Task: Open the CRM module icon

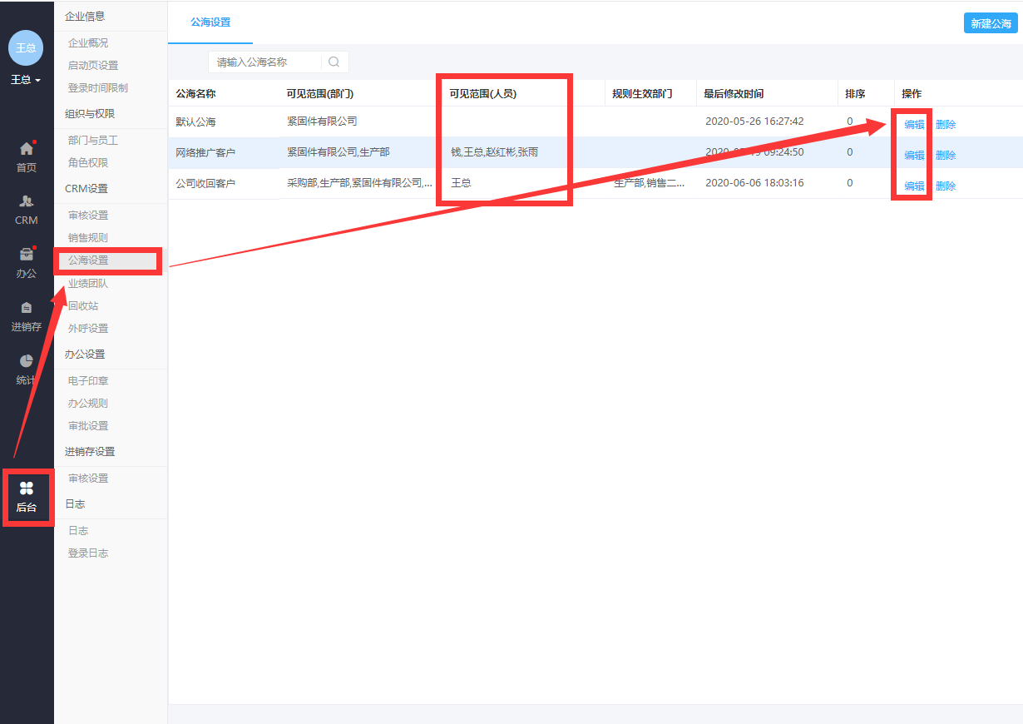Action: (27, 201)
